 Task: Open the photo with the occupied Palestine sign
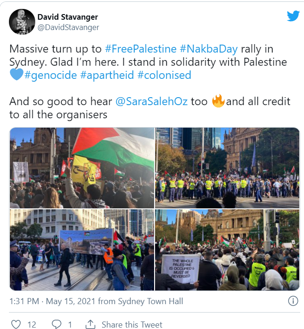[227, 250]
